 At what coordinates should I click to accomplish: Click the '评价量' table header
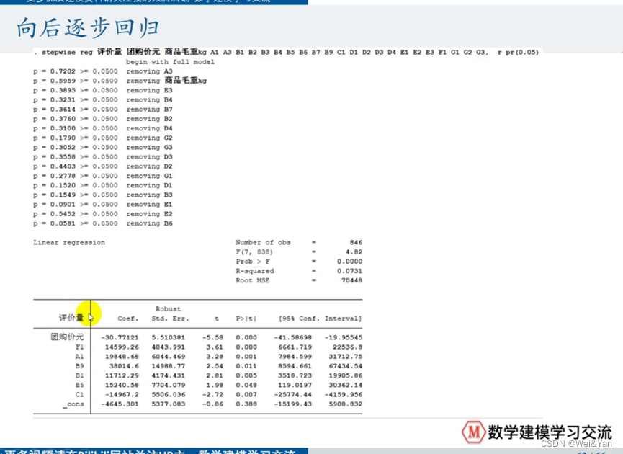point(71,318)
